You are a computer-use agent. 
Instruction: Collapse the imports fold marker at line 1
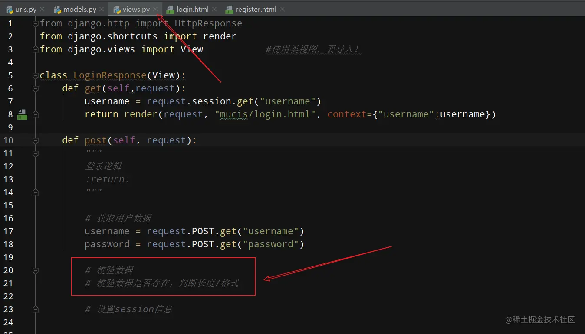coord(36,23)
